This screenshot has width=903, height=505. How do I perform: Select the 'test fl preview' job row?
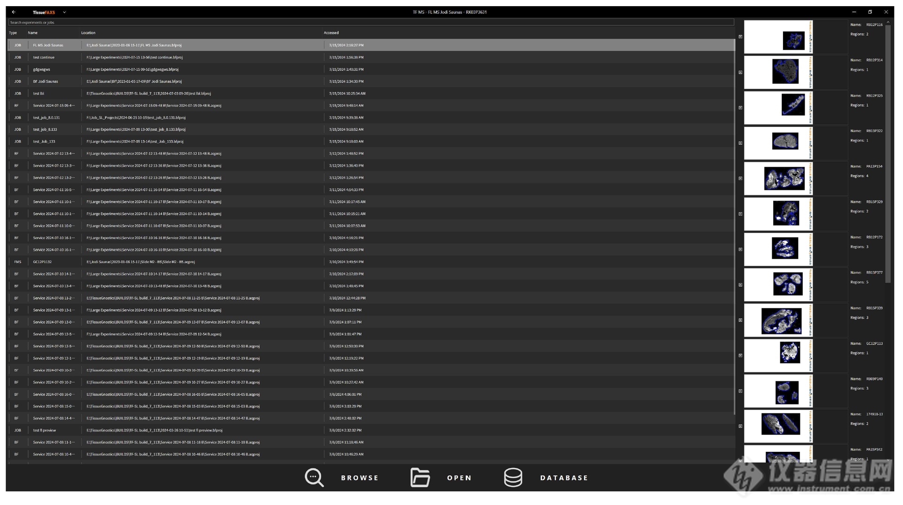pyautogui.click(x=371, y=430)
